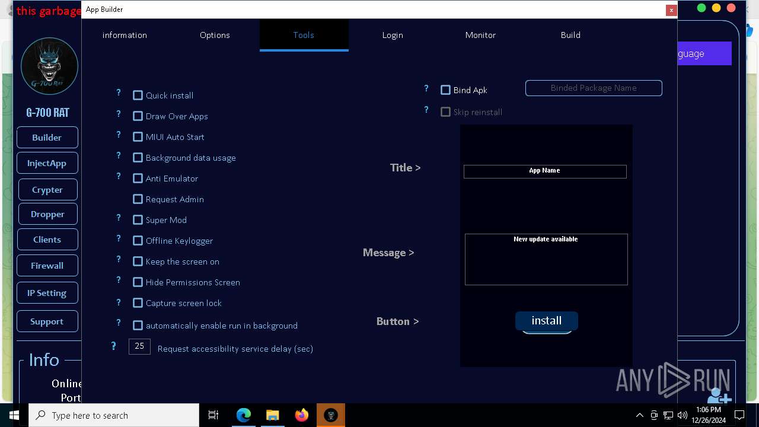The height and width of the screenshot is (427, 759).
Task: Enable Keep the screen on
Action: click(138, 262)
